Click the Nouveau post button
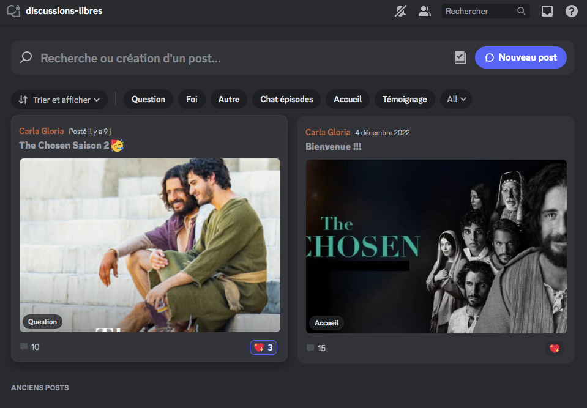587x408 pixels. pos(521,57)
